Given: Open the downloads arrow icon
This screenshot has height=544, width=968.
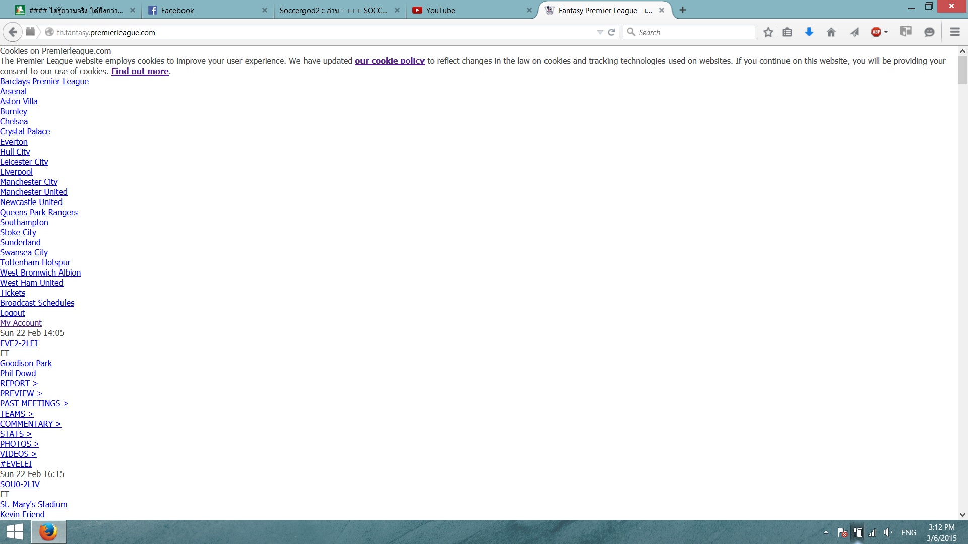Looking at the screenshot, I should [809, 32].
